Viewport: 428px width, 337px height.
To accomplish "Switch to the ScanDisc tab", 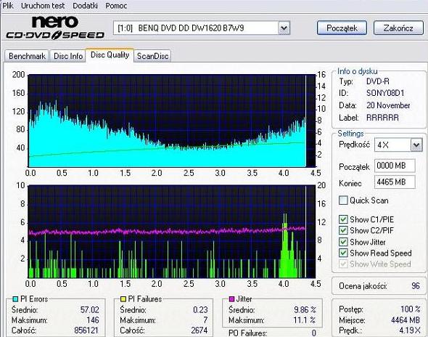I will click(x=152, y=56).
